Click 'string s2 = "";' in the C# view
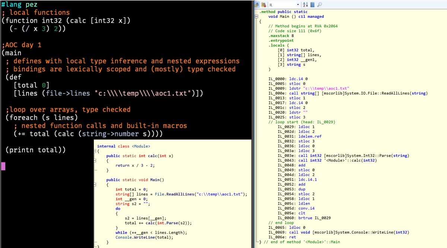Viewport: 447px width, 248px height. point(133,204)
